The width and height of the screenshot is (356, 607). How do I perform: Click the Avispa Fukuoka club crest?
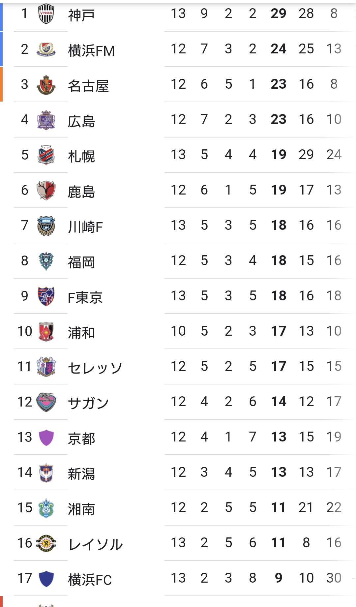pos(46,261)
